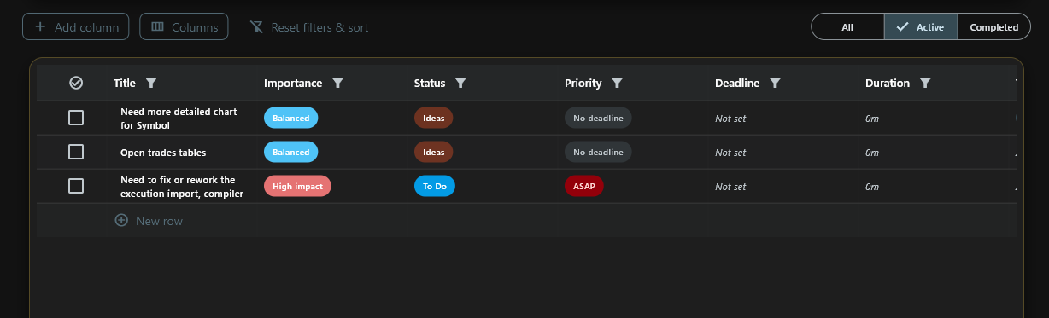This screenshot has width=1049, height=318.
Task: Click the columns grid icon
Action: pyautogui.click(x=157, y=26)
